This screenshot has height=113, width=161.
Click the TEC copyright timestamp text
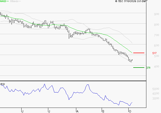[131, 1]
